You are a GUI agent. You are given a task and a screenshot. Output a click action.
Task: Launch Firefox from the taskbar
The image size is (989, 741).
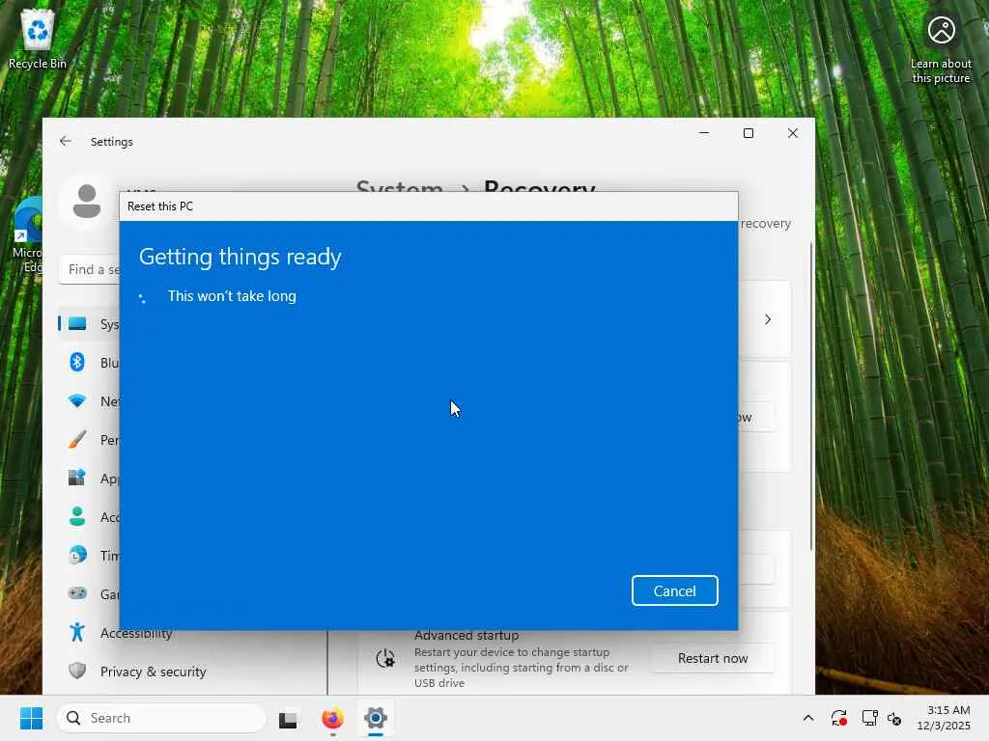pos(332,718)
